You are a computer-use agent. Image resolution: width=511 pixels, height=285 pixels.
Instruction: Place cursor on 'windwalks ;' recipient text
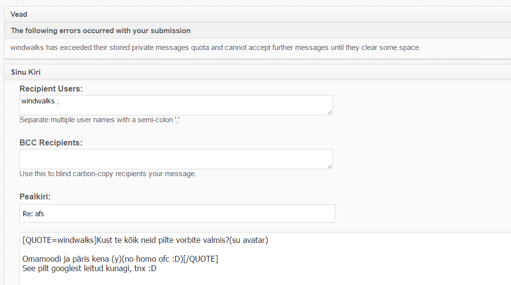41,101
